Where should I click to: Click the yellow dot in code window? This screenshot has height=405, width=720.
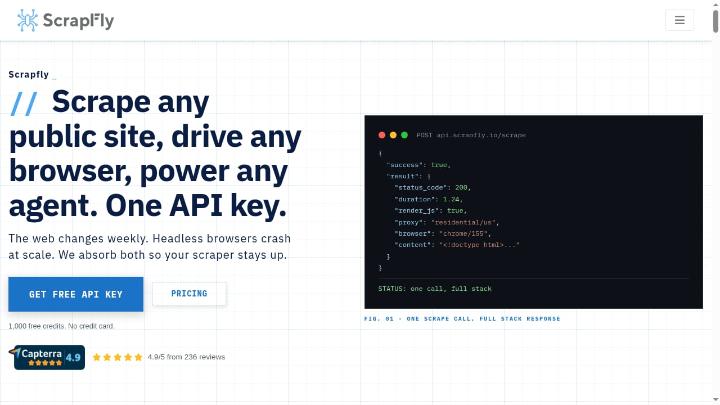coord(393,135)
